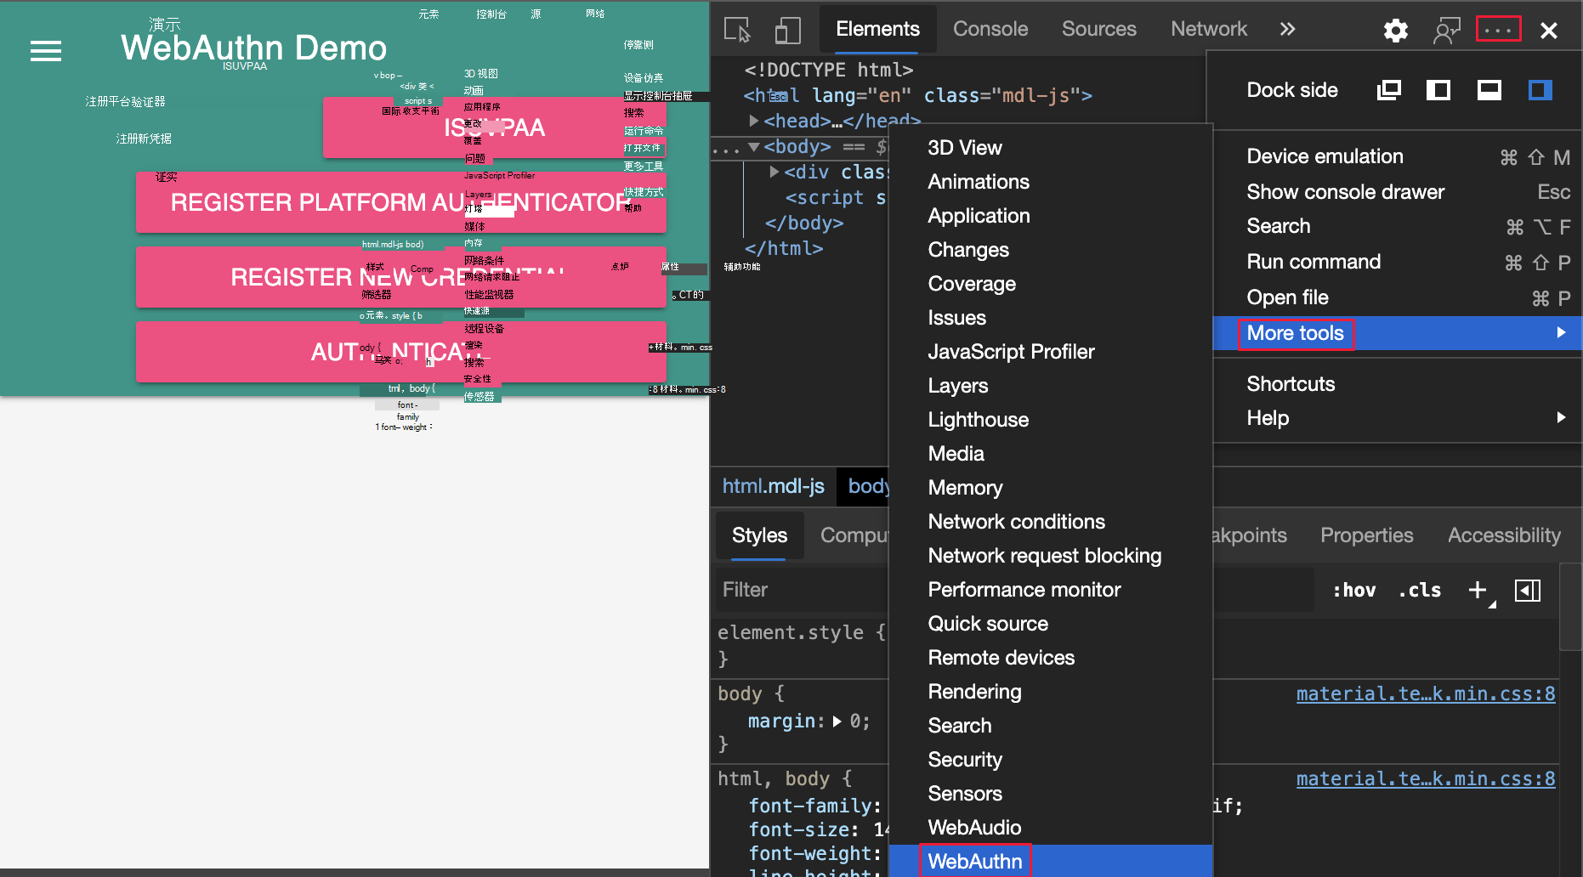Show more DevTools tabs chevron
The width and height of the screenshot is (1583, 877).
click(1287, 30)
